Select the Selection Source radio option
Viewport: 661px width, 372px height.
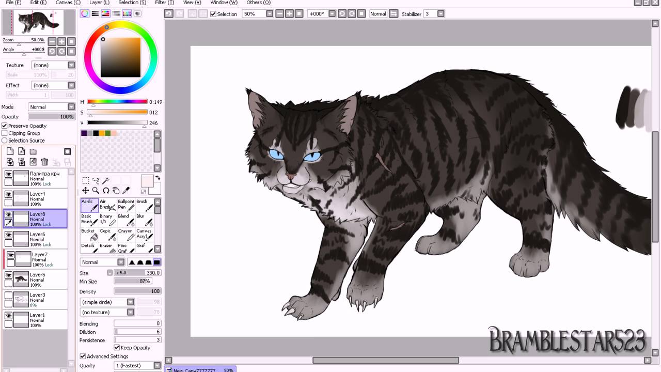click(5, 141)
